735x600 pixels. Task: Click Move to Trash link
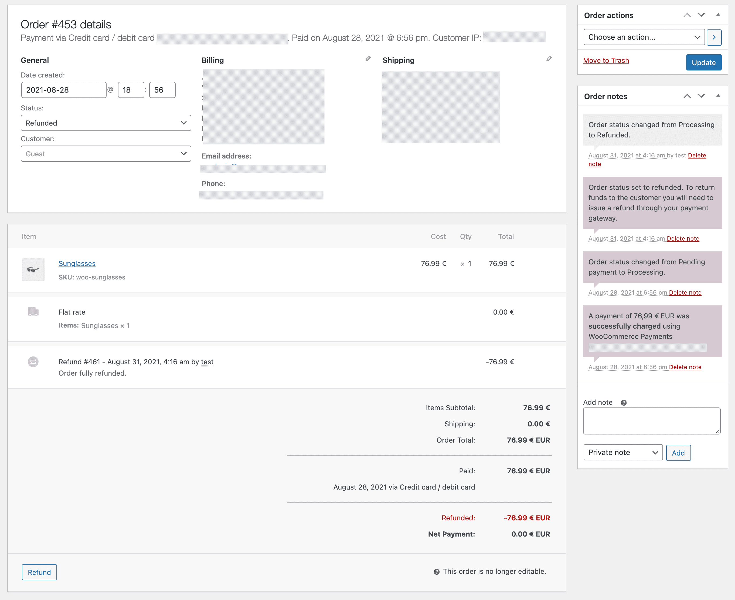click(606, 60)
